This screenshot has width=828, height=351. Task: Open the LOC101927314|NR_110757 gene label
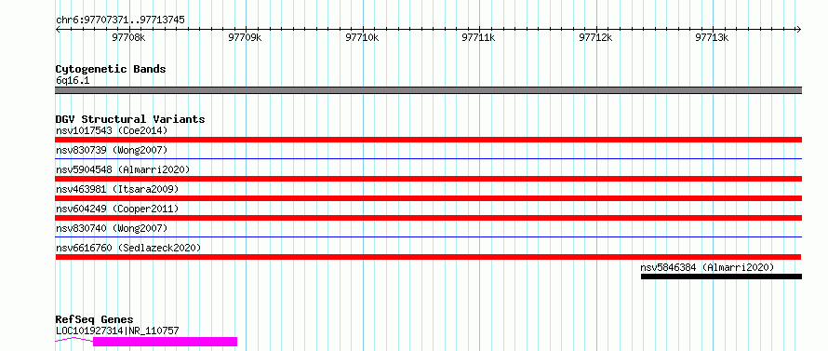[117, 331]
